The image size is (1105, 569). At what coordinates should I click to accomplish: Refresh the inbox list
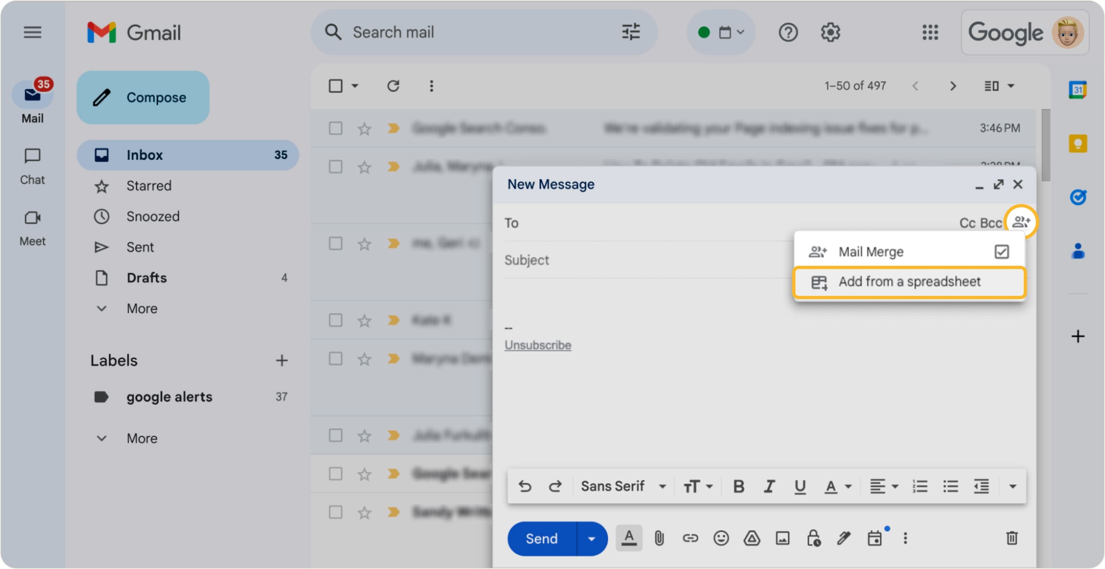tap(393, 86)
